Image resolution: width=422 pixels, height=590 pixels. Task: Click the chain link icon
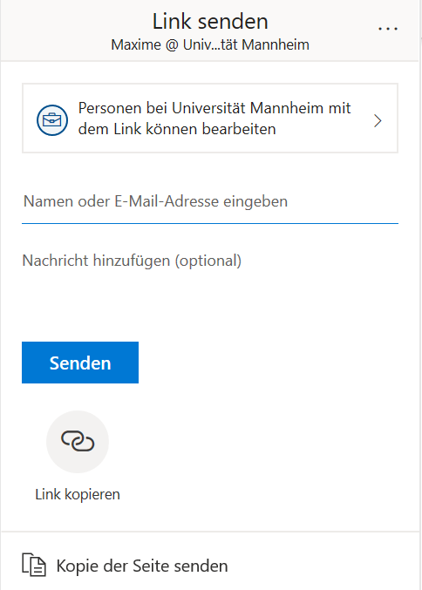click(x=78, y=441)
